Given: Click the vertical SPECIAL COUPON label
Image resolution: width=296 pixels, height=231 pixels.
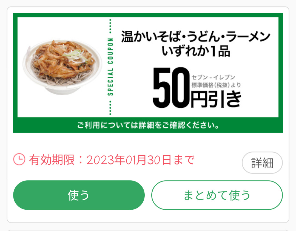Looking at the screenshot, I should coord(110,67).
